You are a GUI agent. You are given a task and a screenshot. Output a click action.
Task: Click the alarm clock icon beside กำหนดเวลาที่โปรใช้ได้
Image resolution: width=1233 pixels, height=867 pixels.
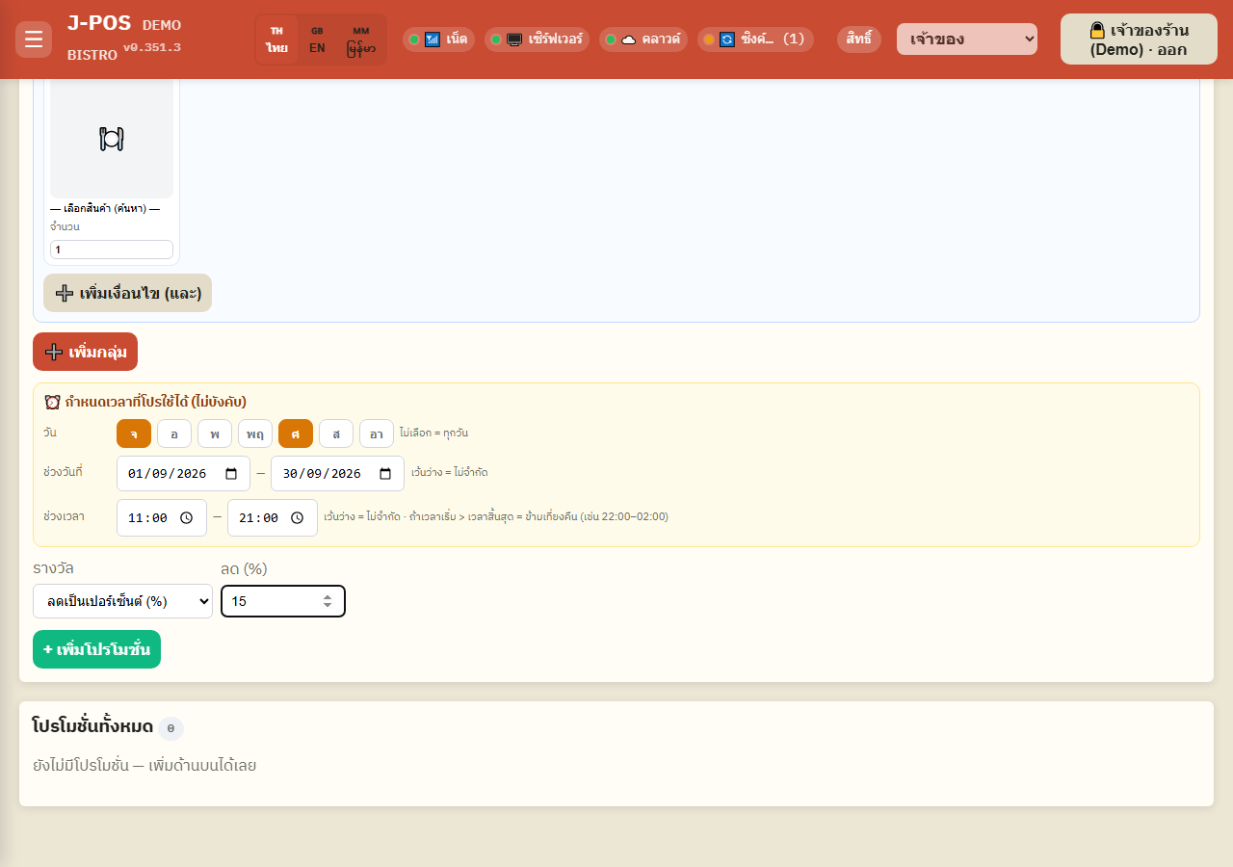click(x=53, y=402)
